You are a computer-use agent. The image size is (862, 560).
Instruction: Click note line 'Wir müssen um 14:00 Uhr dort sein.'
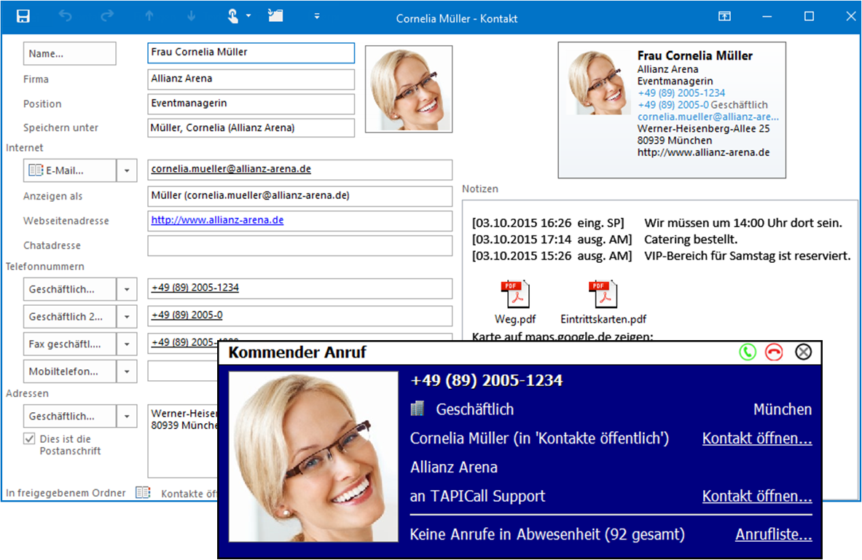coord(743,223)
